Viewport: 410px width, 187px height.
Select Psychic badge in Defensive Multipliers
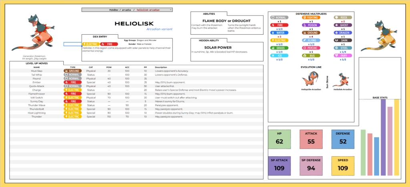point(311,48)
